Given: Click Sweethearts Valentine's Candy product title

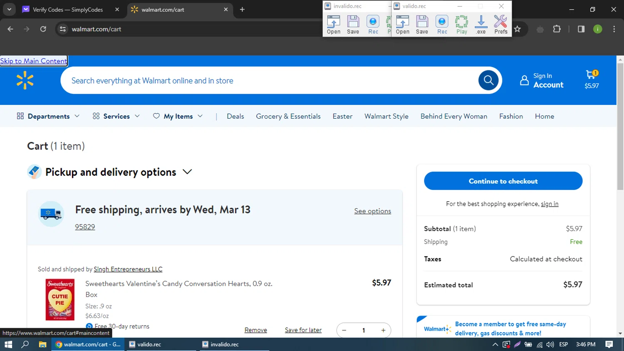Looking at the screenshot, I should (x=179, y=289).
